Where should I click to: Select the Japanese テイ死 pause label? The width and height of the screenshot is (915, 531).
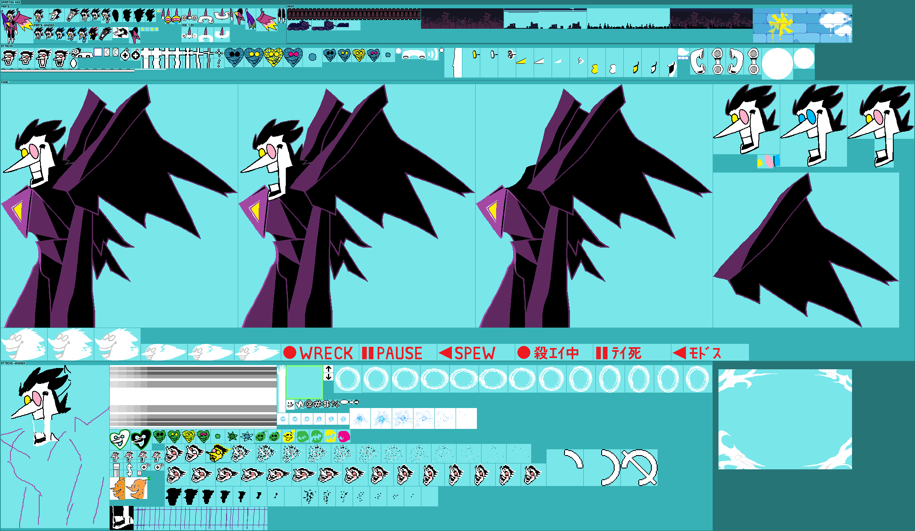point(618,353)
